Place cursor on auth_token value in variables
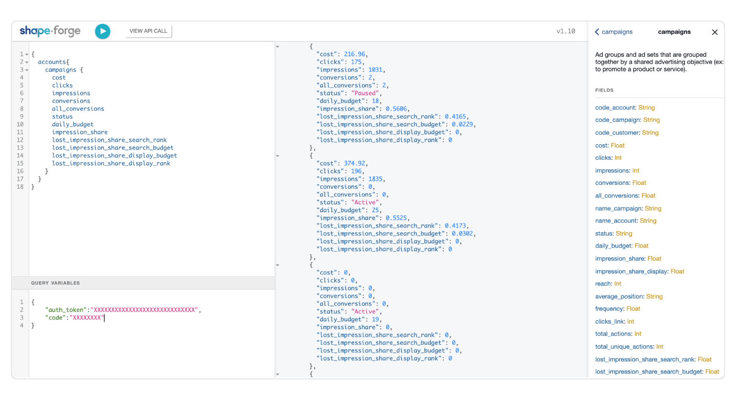 point(144,310)
